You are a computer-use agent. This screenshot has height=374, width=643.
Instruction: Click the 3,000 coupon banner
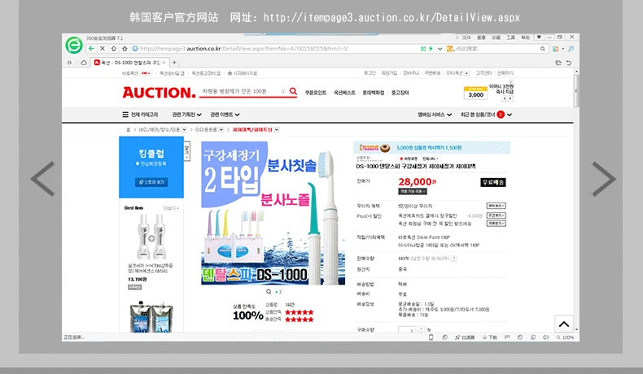tap(475, 93)
